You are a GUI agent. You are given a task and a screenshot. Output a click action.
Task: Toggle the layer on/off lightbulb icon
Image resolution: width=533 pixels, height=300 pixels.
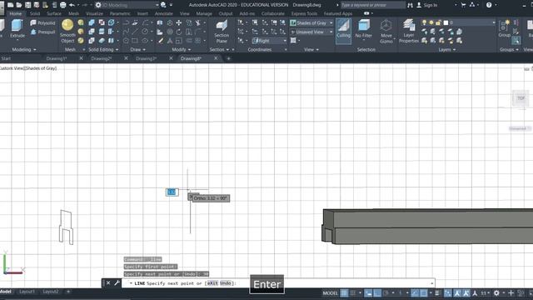point(424,22)
